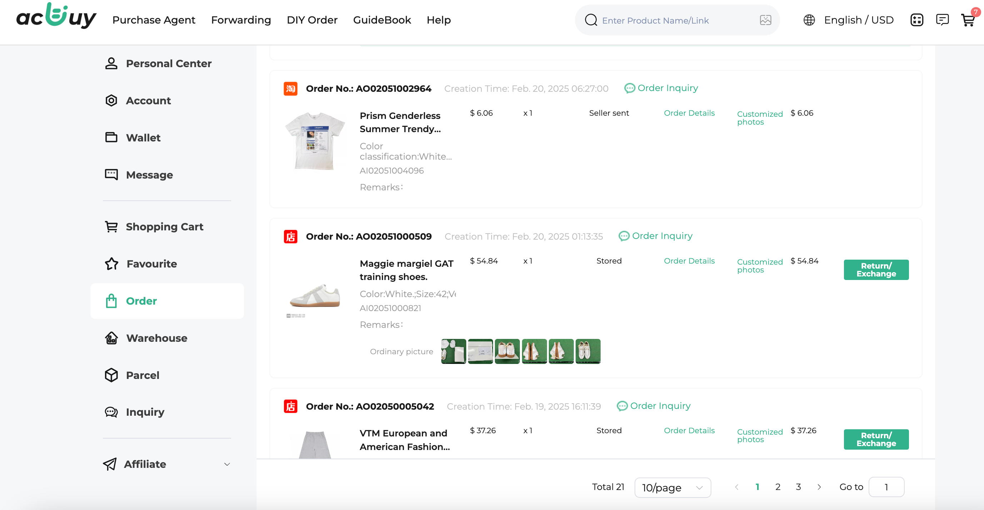Click Prism Genderless Summer Trendy title
Screen dimensions: 984x510
pos(400,122)
